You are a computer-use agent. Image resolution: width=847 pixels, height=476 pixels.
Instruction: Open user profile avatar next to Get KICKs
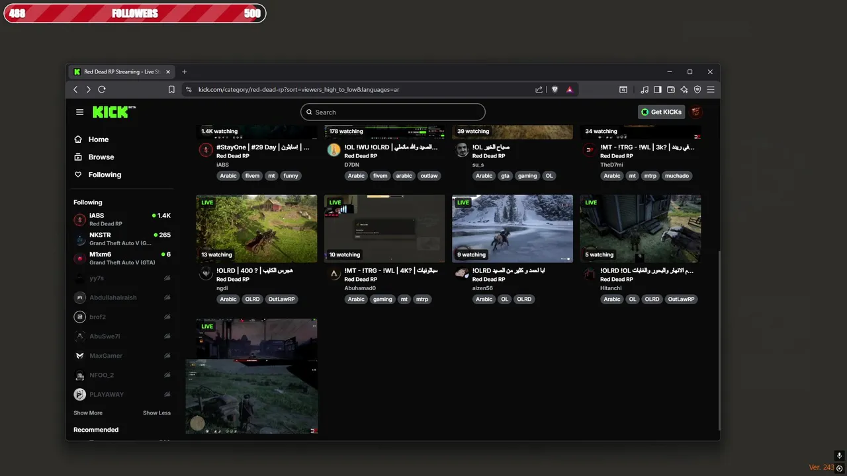696,112
